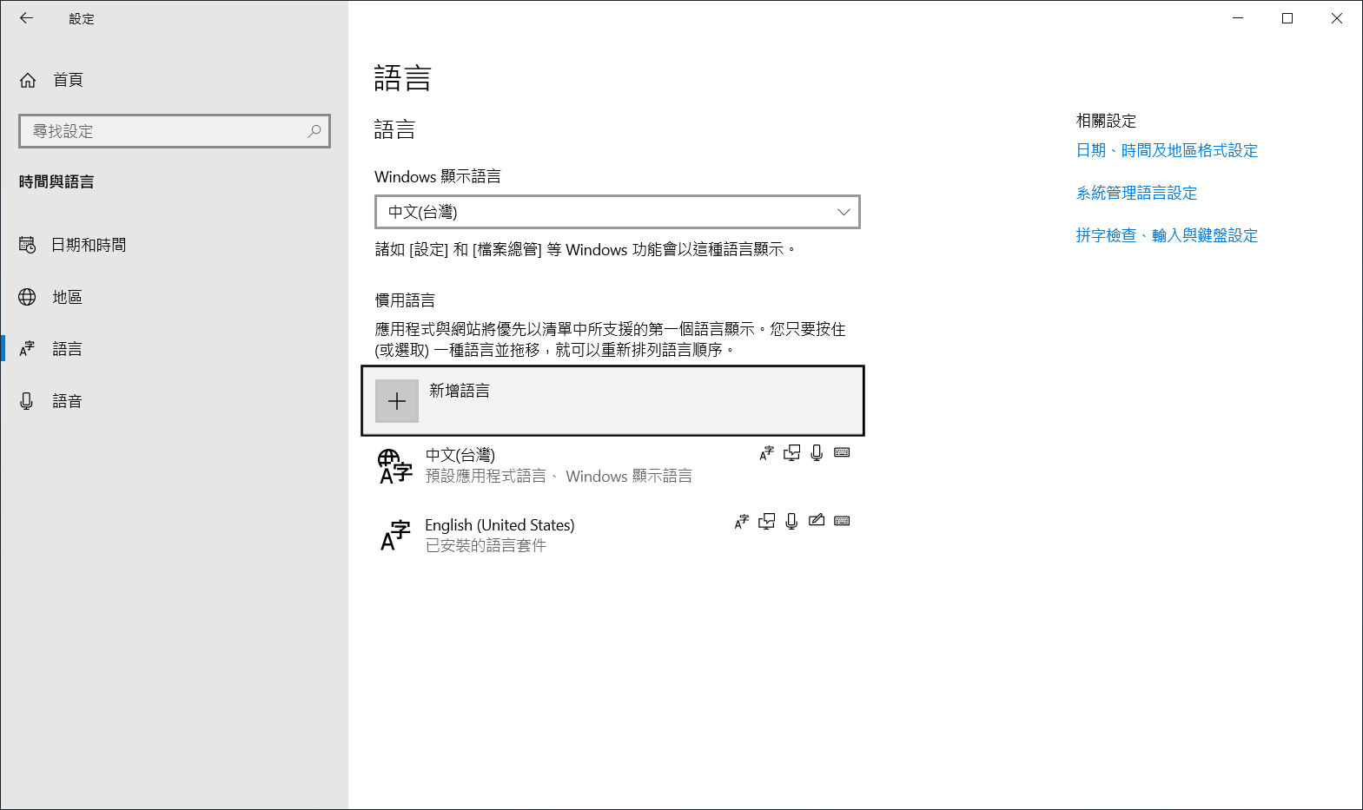Click the 日期和時間 calendar clock icon
The width and height of the screenshot is (1363, 810).
28,245
